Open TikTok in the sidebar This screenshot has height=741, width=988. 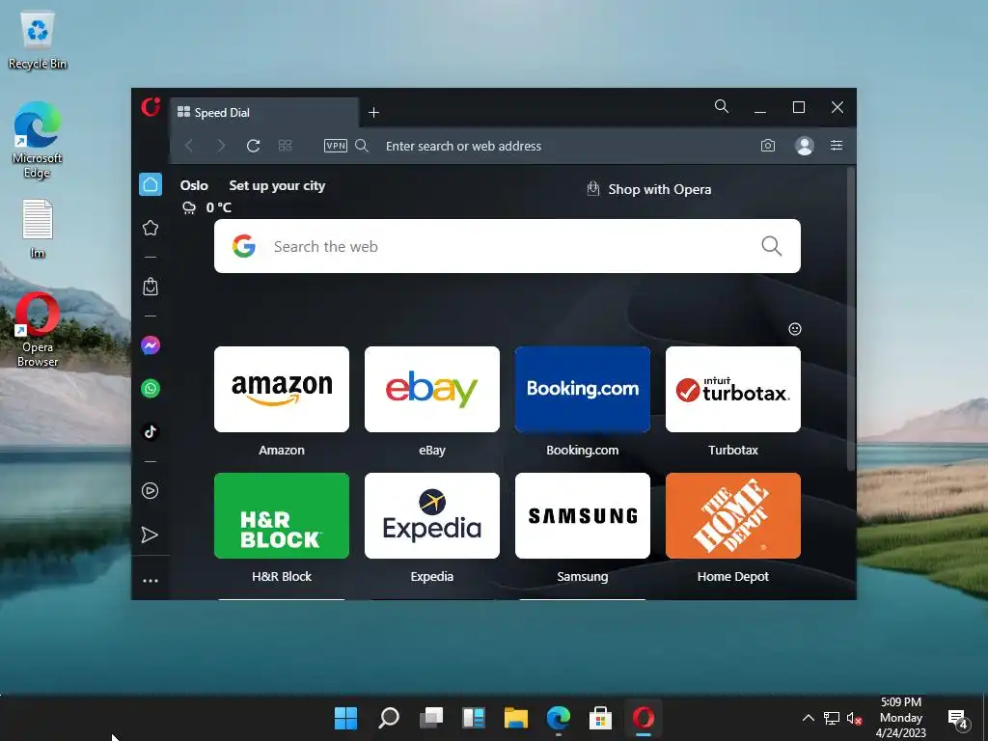tap(151, 431)
